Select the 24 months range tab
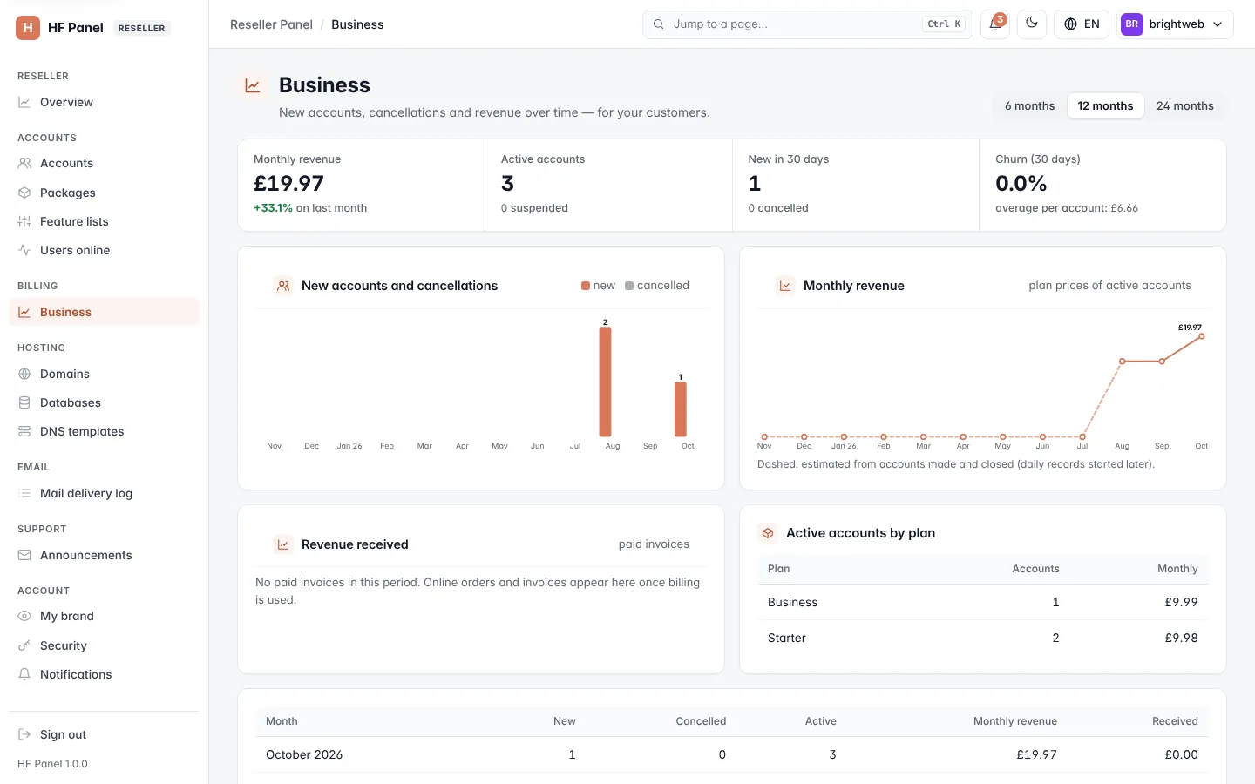 [1184, 105]
